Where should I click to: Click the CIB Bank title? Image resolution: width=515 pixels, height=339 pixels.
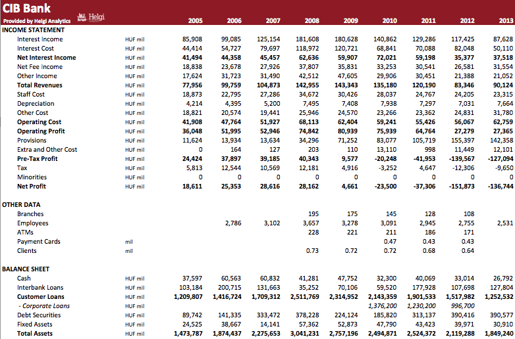(x=26, y=8)
